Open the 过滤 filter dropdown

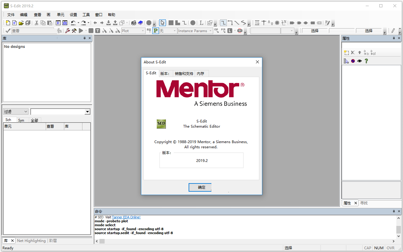coord(16,112)
